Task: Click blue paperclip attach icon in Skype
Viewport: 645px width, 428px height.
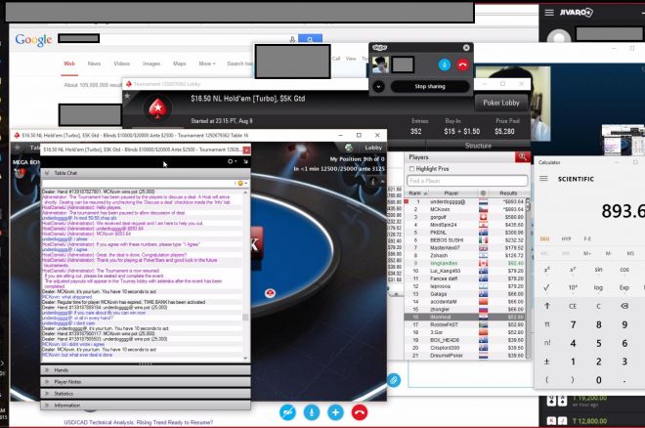Action: coord(394,380)
